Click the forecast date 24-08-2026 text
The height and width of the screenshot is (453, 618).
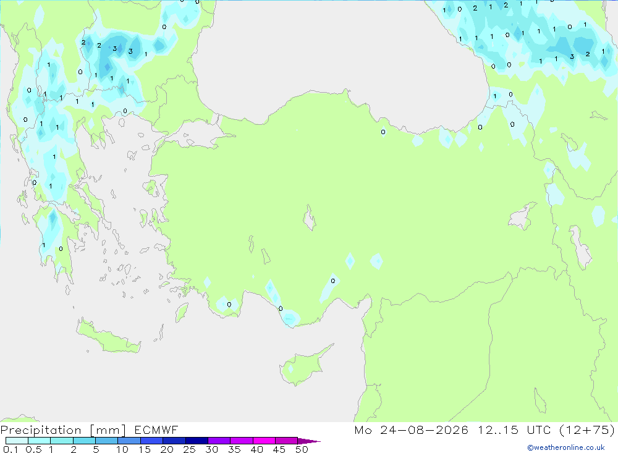tap(424, 430)
